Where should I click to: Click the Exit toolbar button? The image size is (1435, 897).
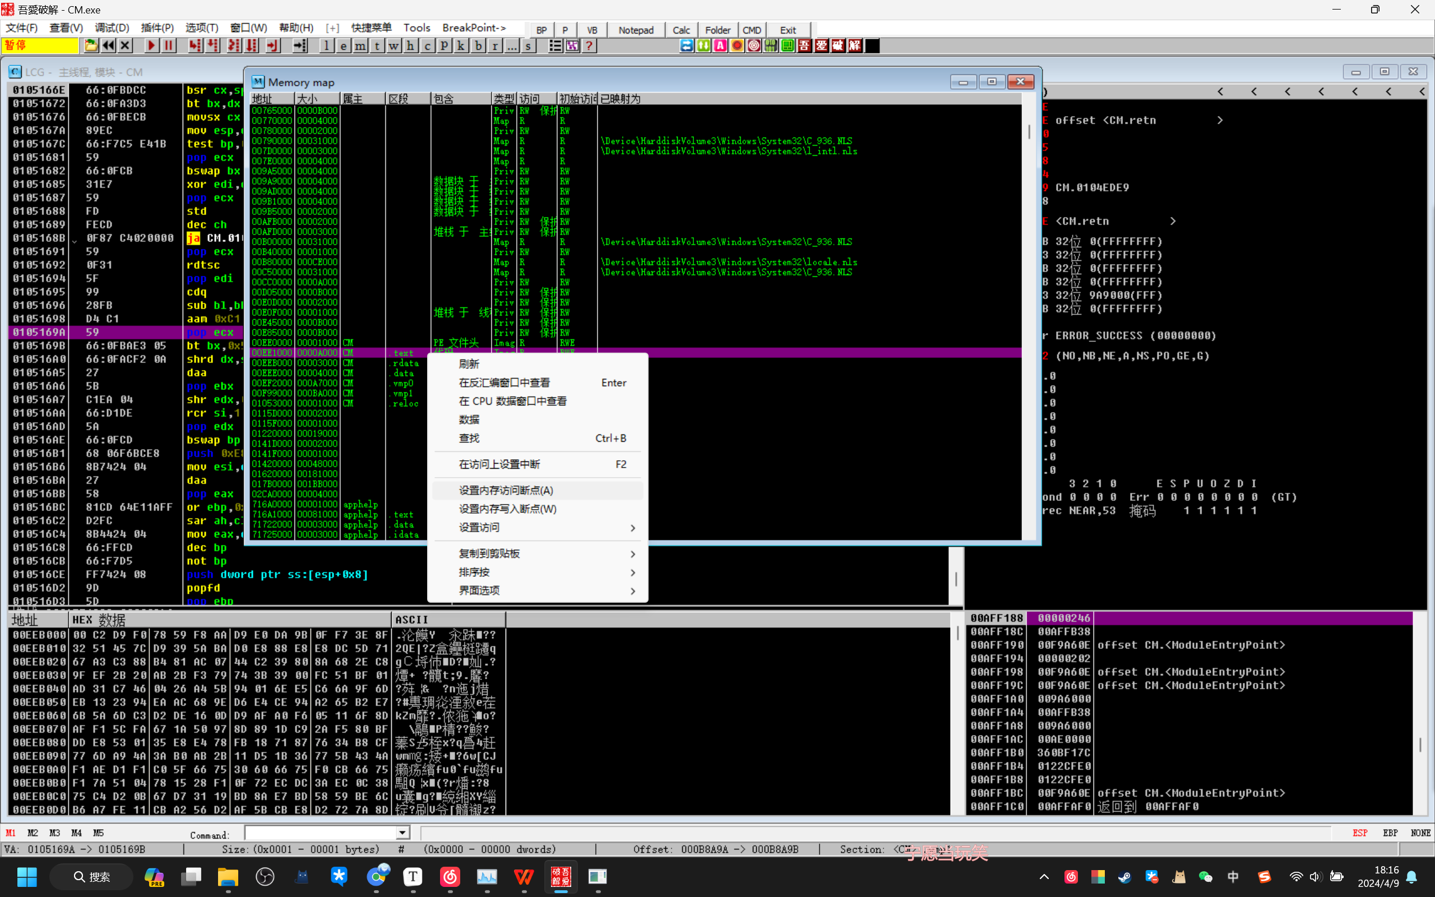pos(788,30)
